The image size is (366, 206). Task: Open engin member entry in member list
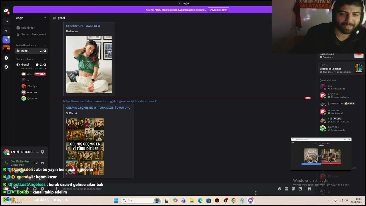click(341, 95)
